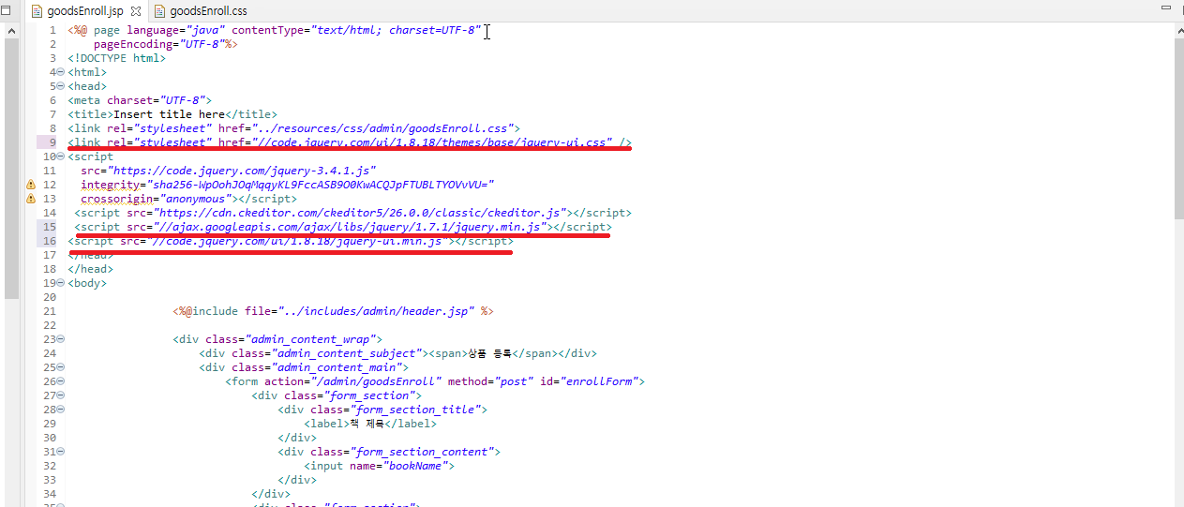
Task: Collapse the form_section_title div fold on line 28
Action: tap(61, 410)
